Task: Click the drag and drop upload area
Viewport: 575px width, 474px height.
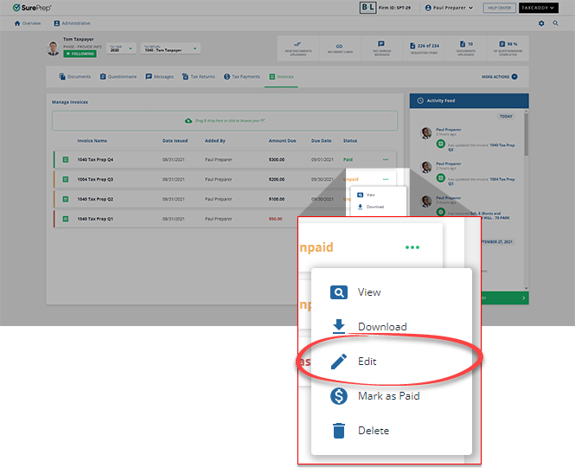Action: point(225,120)
